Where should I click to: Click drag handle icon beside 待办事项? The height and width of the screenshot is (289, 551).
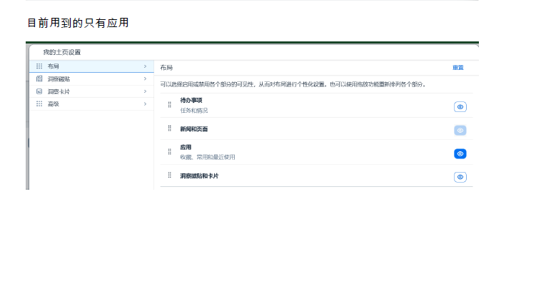point(170,105)
